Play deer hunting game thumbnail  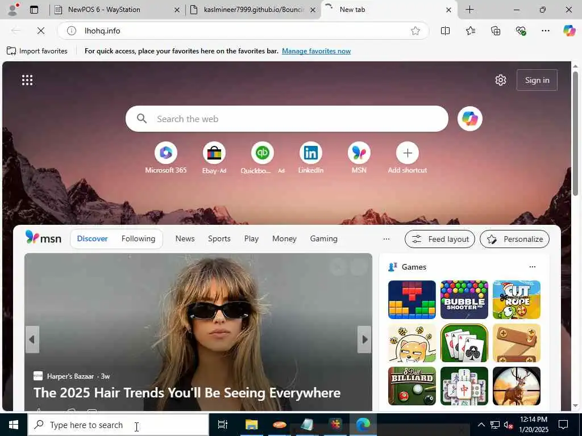516,386
